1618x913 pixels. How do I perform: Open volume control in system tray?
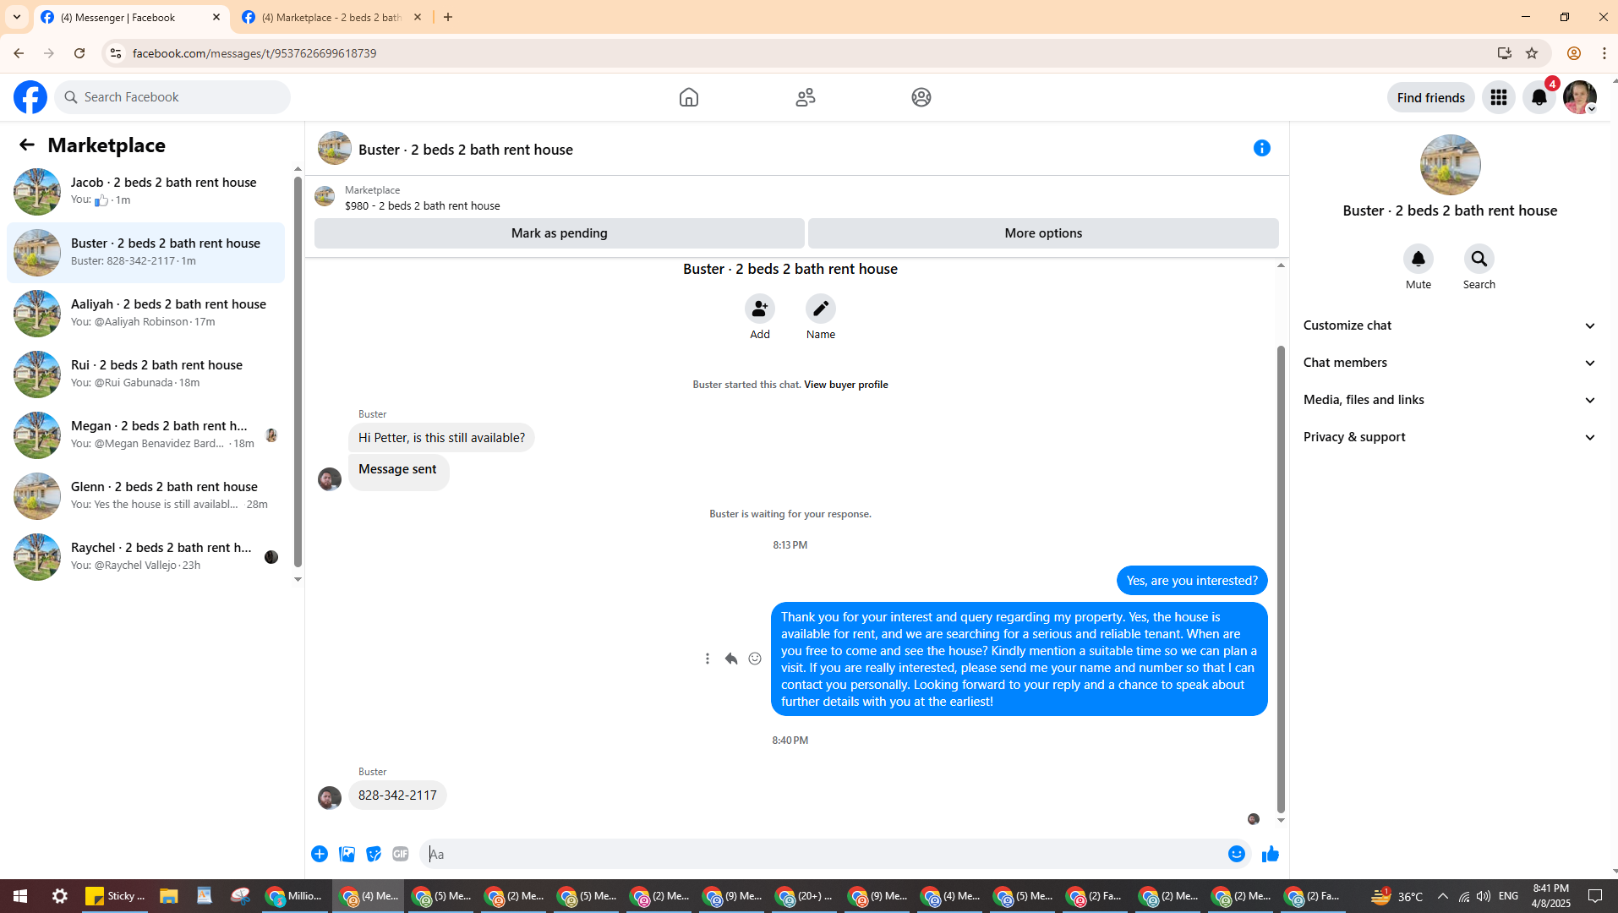point(1484,896)
